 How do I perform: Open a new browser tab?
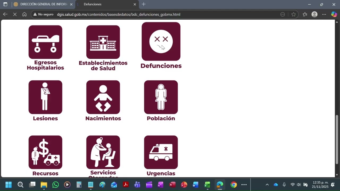144,4
